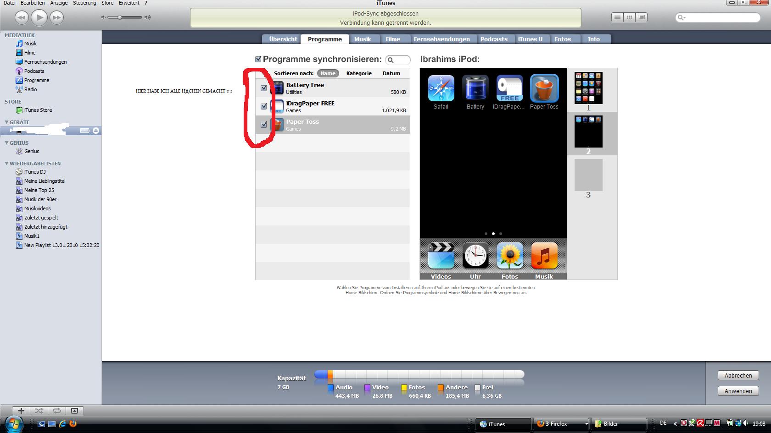The width and height of the screenshot is (771, 433).
Task: Switch to the iTunes U tab
Action: 530,39
